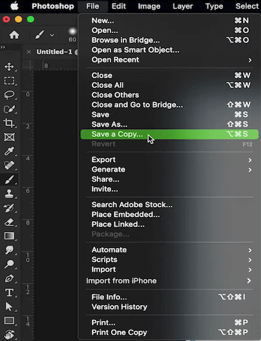Choose Save a Copy...
Image resolution: width=261 pixels, height=341 pixels.
(x=170, y=134)
